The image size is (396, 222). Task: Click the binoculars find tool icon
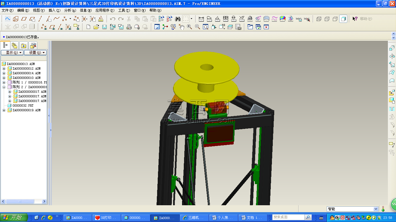click(178, 19)
